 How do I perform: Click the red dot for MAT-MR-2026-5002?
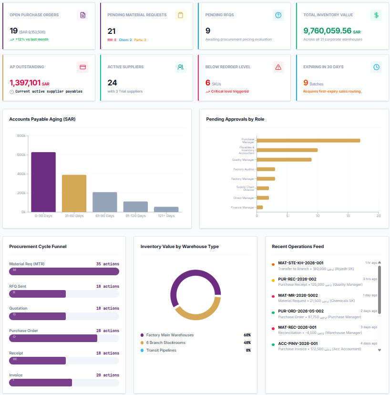click(273, 297)
